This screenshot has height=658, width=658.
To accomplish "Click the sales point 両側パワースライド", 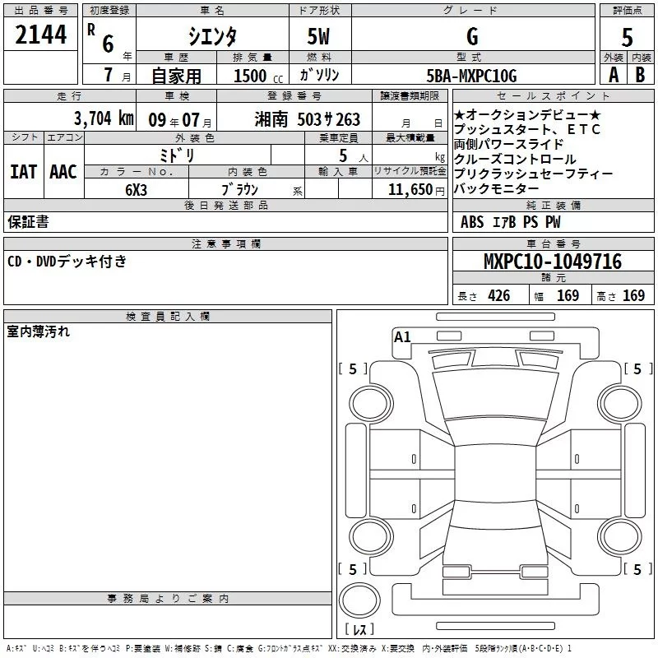I will [508, 144].
